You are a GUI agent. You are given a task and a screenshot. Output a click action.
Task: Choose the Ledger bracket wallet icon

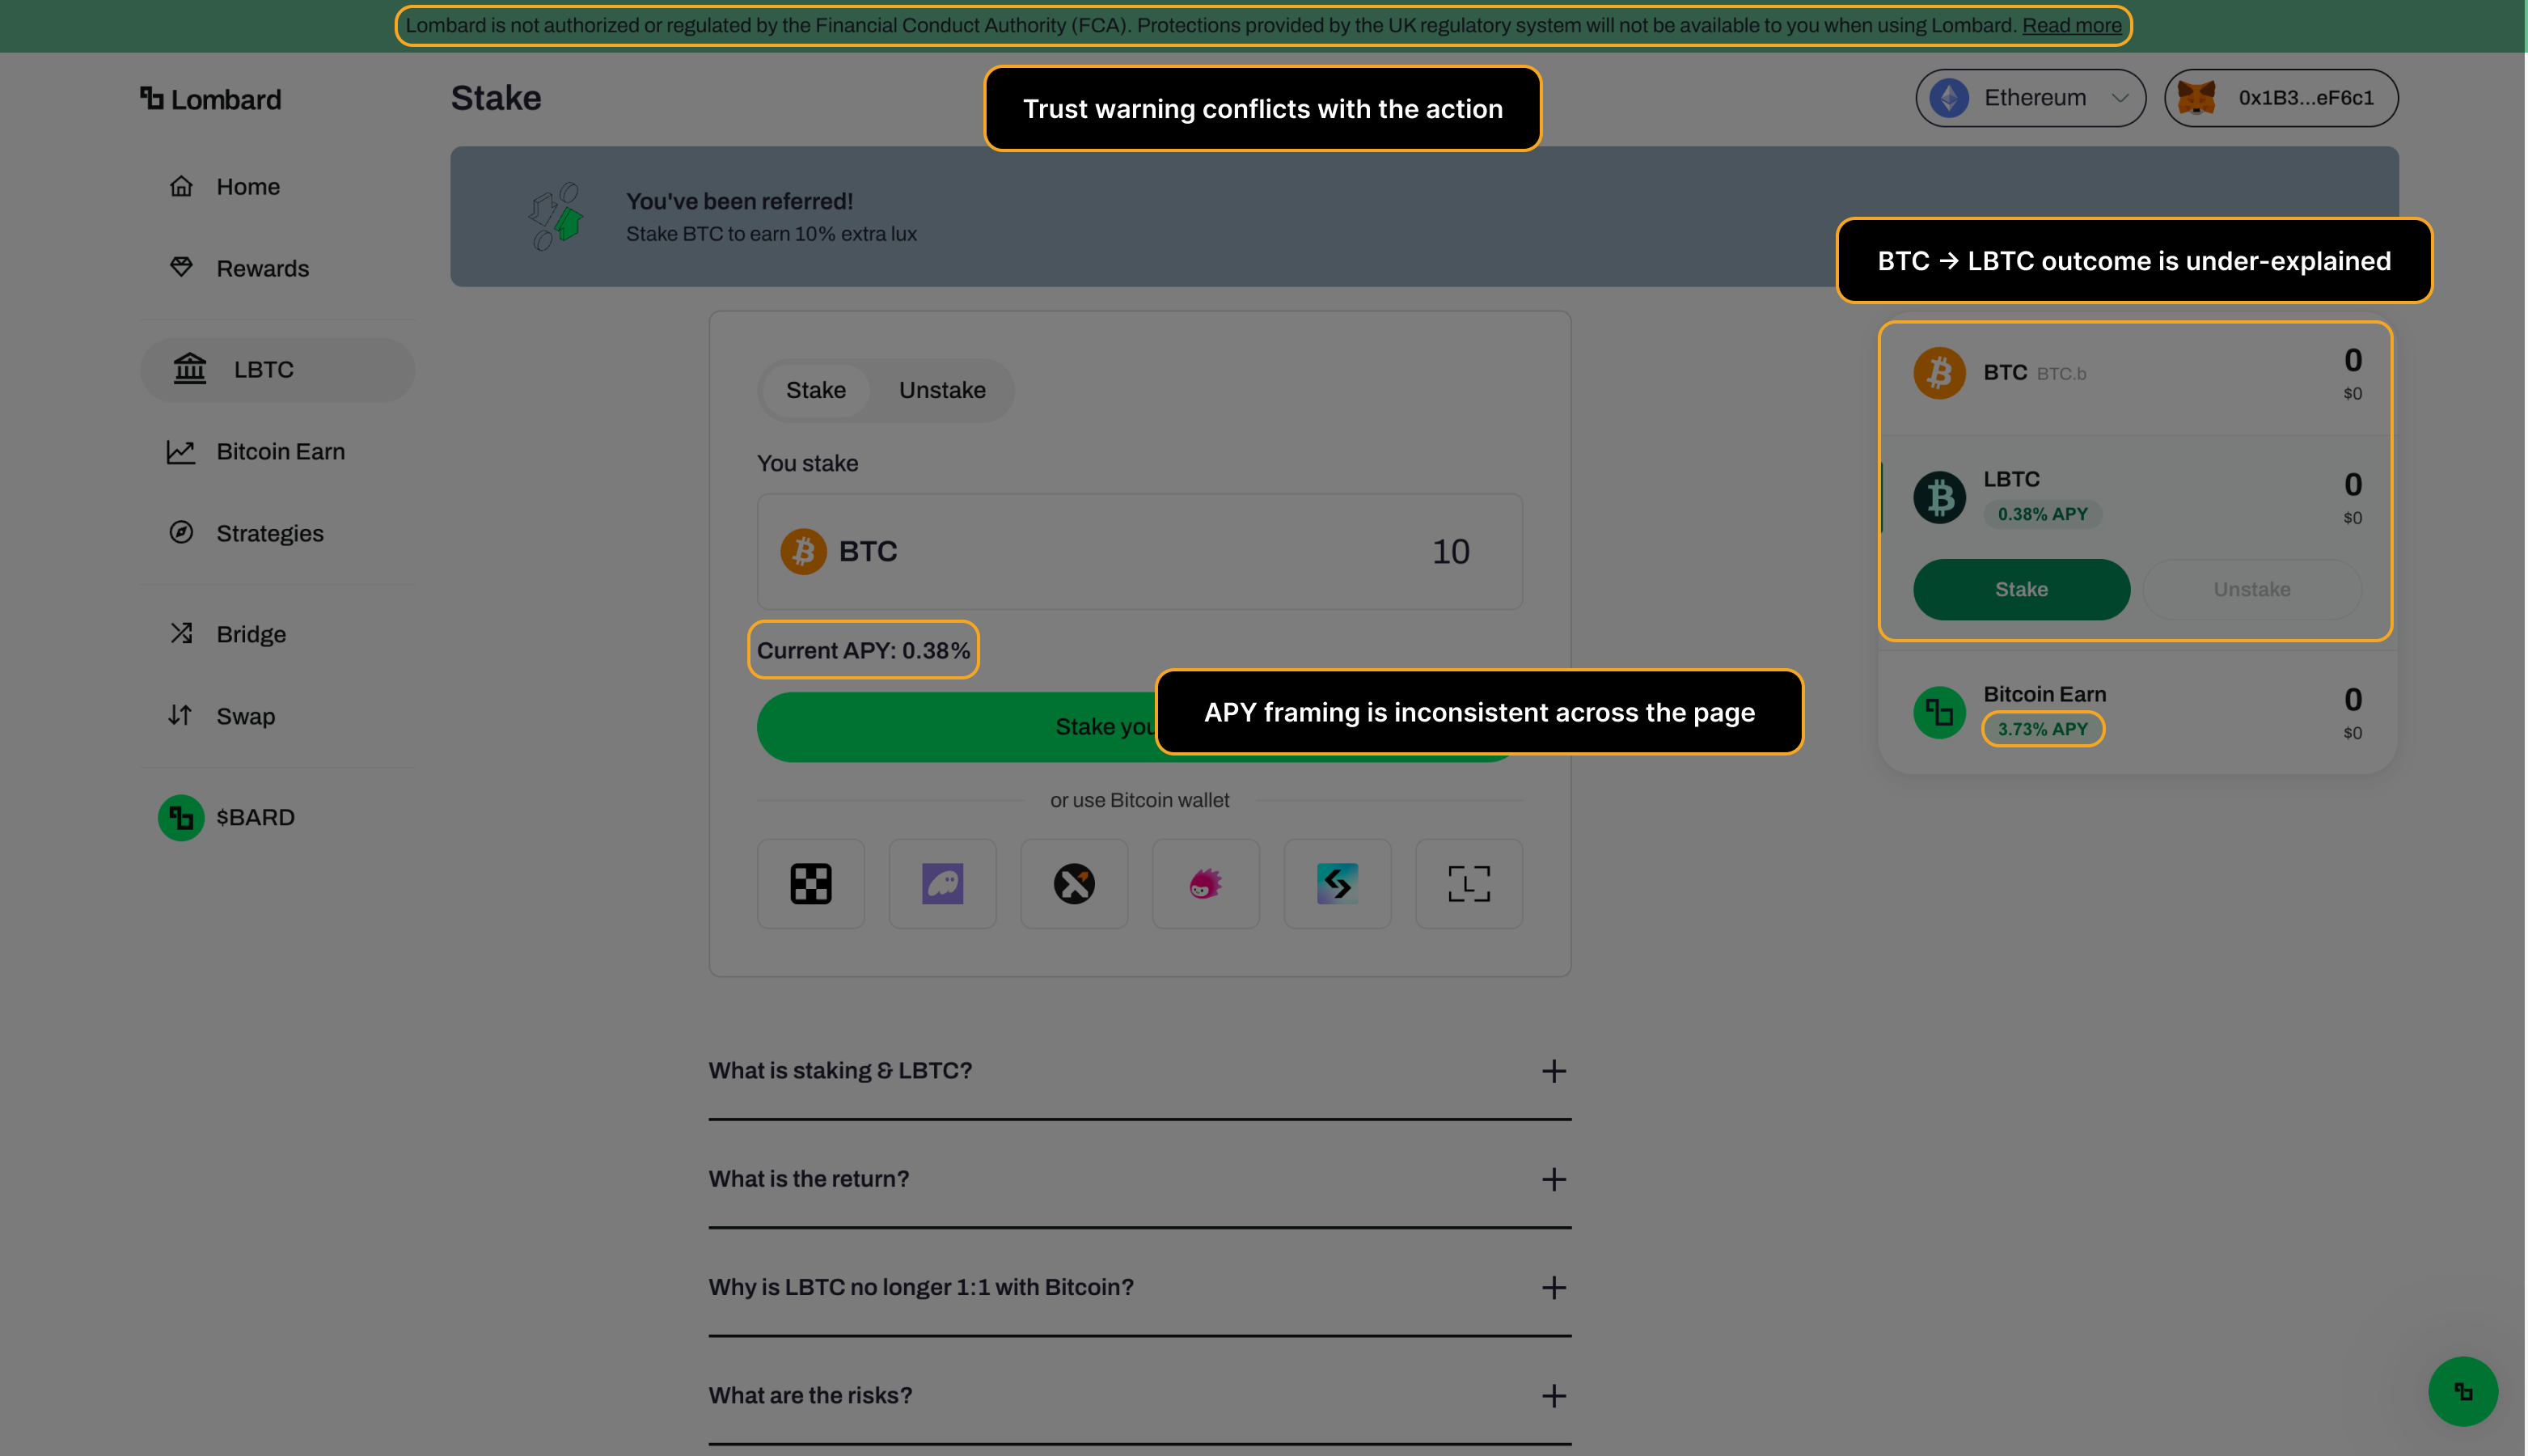[x=1469, y=884]
